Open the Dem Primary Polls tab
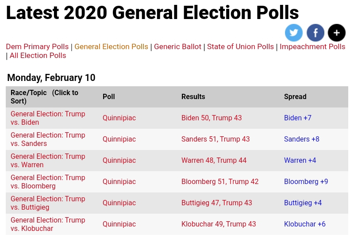 coord(37,46)
